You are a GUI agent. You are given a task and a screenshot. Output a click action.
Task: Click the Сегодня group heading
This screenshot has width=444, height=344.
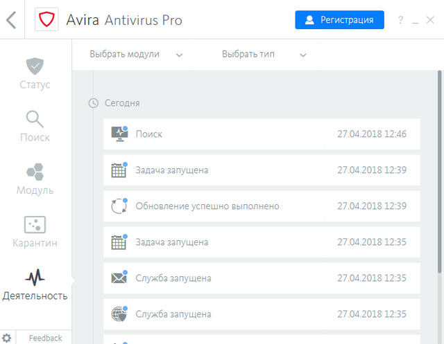[x=122, y=103]
